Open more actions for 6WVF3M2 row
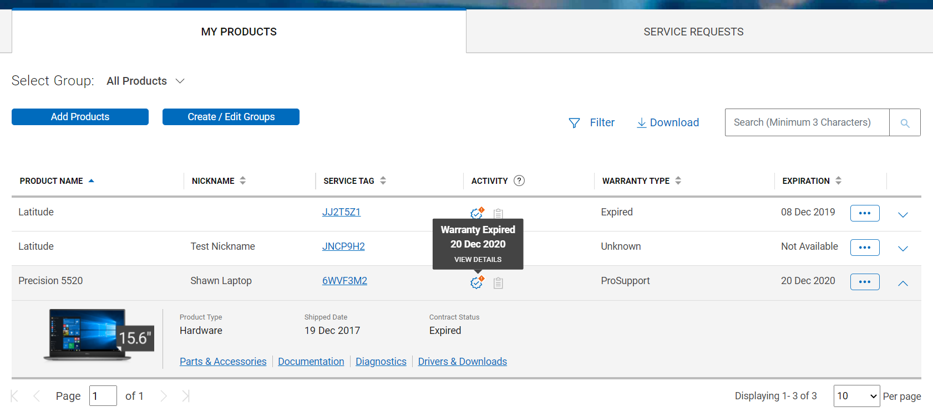Image resolution: width=933 pixels, height=417 pixels. 865,282
